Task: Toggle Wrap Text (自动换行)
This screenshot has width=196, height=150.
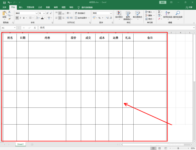Action: tap(80, 13)
